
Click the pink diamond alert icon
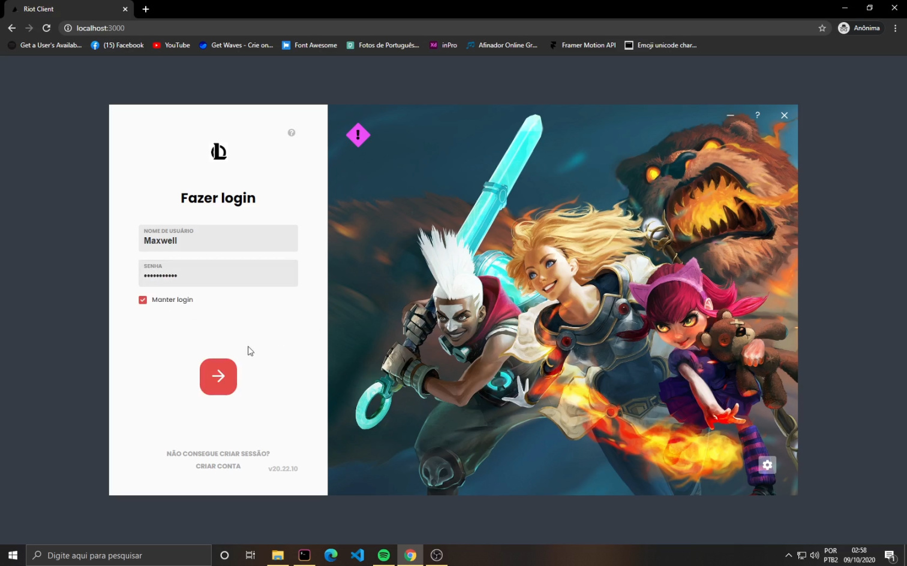[358, 135]
